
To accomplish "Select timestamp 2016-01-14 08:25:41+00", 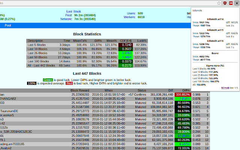I will [x=108, y=99].
